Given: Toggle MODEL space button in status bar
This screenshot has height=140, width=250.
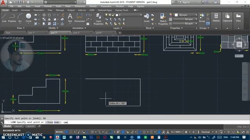Looking at the screenshot, I should [59, 132].
